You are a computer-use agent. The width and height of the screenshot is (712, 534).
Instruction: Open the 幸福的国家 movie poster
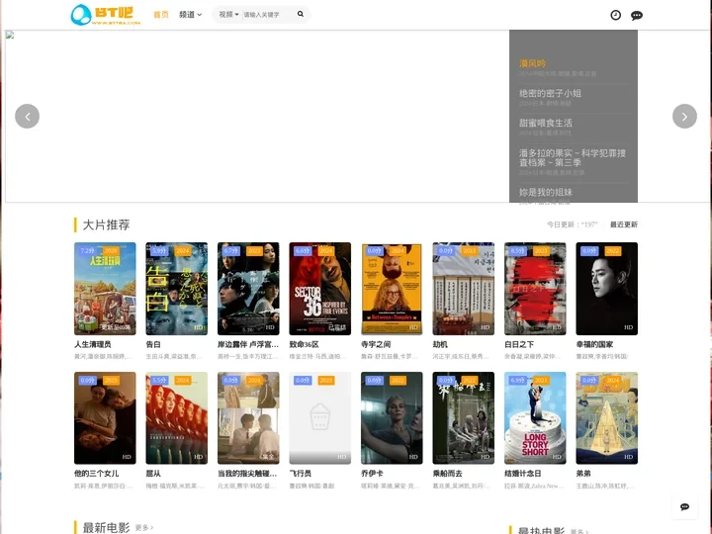606,289
